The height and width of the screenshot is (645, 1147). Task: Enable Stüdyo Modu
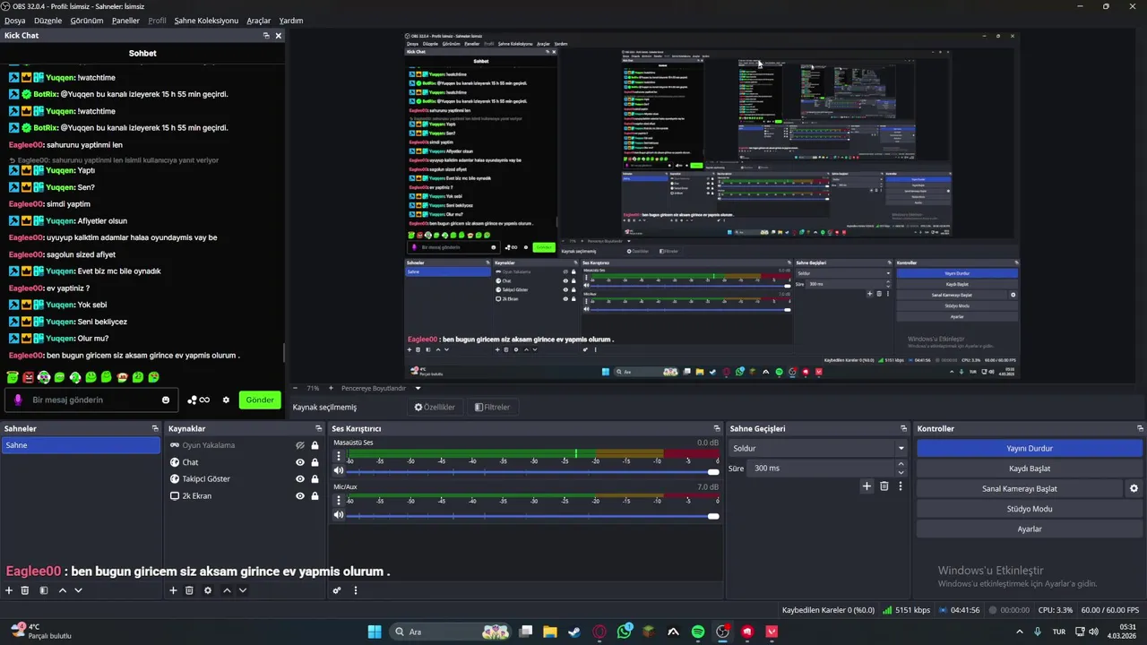[x=1030, y=509]
